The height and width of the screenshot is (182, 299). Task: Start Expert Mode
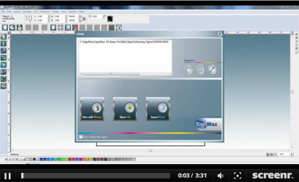click(158, 109)
